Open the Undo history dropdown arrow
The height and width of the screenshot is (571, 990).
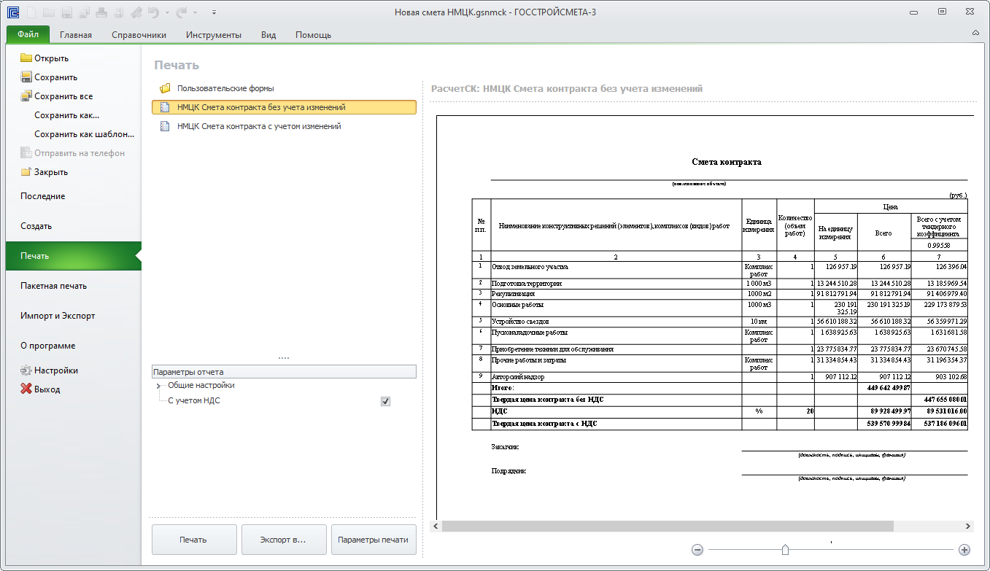click(167, 12)
